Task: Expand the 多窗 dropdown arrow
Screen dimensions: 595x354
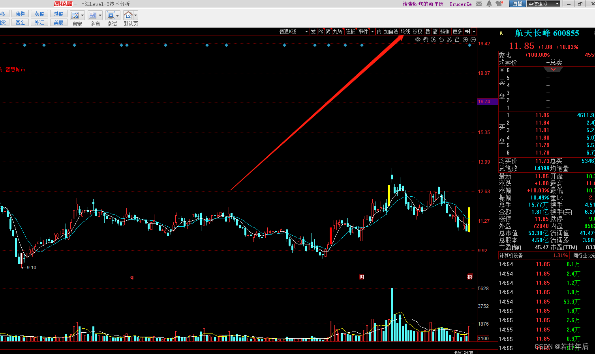Action: [x=100, y=15]
